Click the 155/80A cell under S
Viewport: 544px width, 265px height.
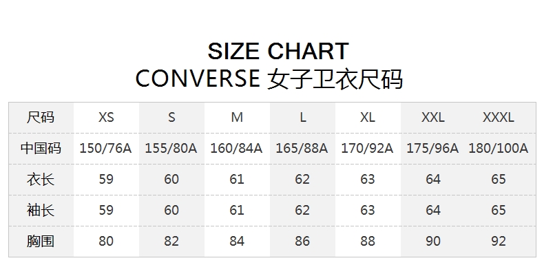point(171,149)
